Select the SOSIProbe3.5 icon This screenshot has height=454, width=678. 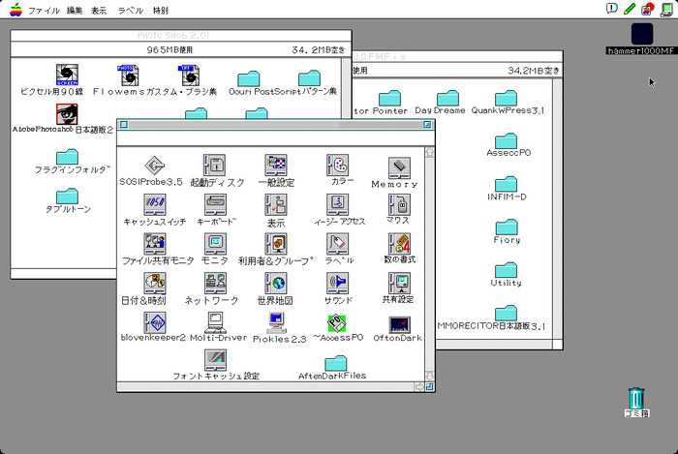click(x=154, y=166)
